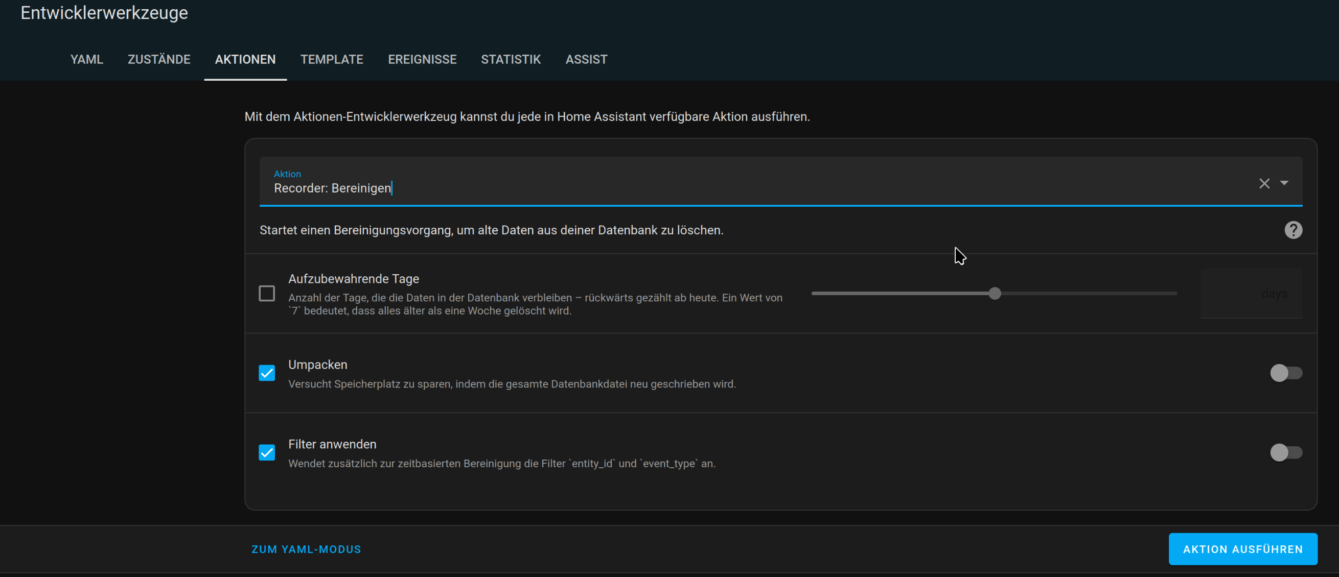Switch to the Zustände tab
The width and height of the screenshot is (1339, 577).
pyautogui.click(x=159, y=60)
